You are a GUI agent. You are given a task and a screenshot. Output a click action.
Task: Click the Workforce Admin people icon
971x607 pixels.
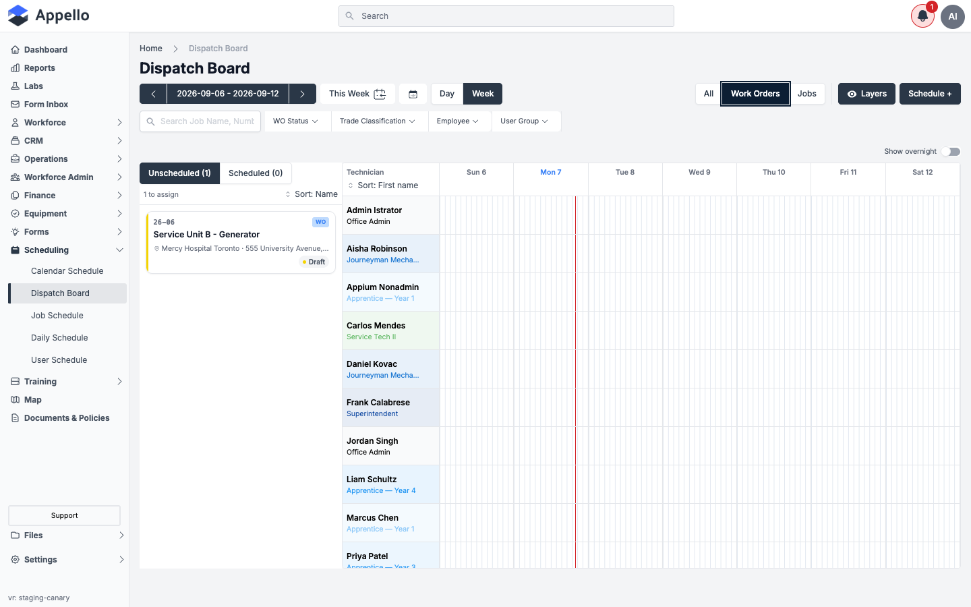click(15, 177)
